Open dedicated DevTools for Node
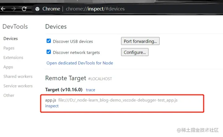 click(80, 63)
